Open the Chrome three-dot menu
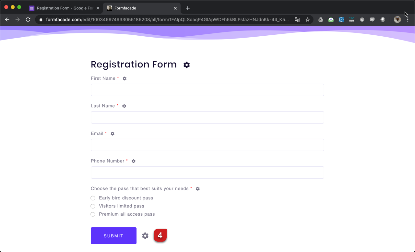 tap(408, 19)
